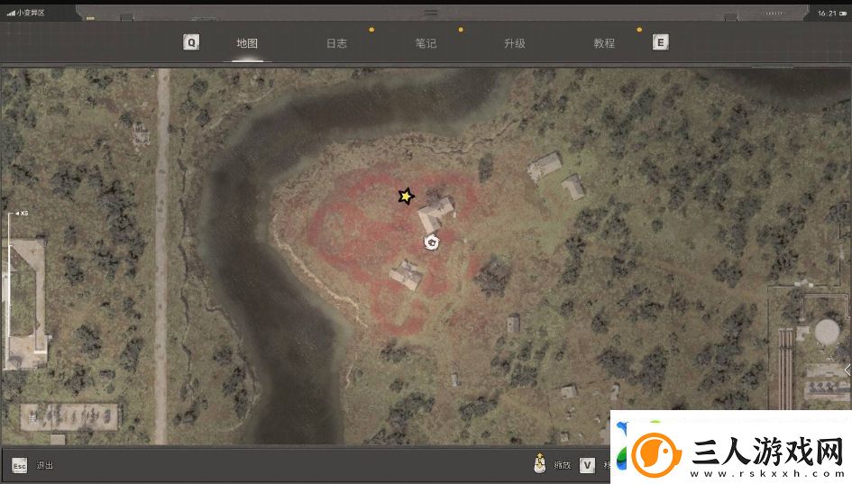Switch to the 日志 journal tab
This screenshot has width=852, height=484.
(x=336, y=43)
